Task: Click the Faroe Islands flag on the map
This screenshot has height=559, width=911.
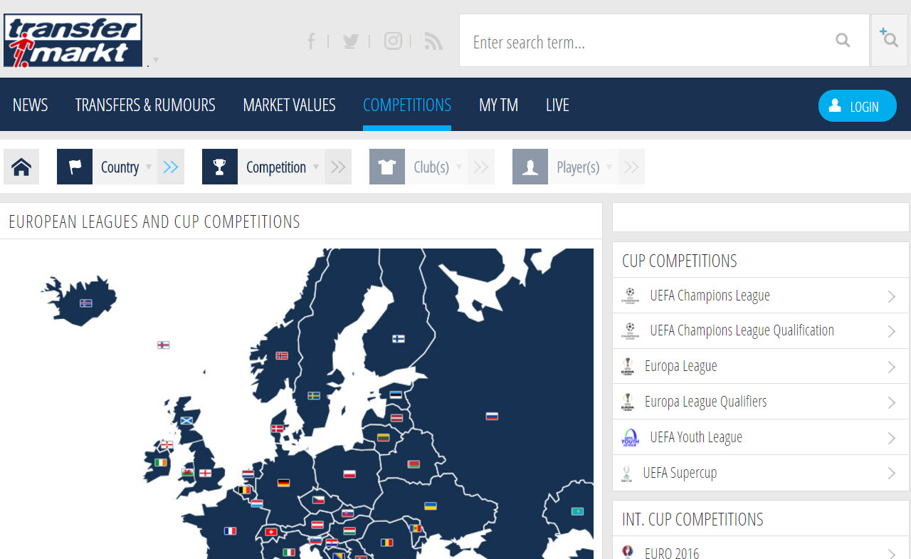Action: (x=163, y=345)
